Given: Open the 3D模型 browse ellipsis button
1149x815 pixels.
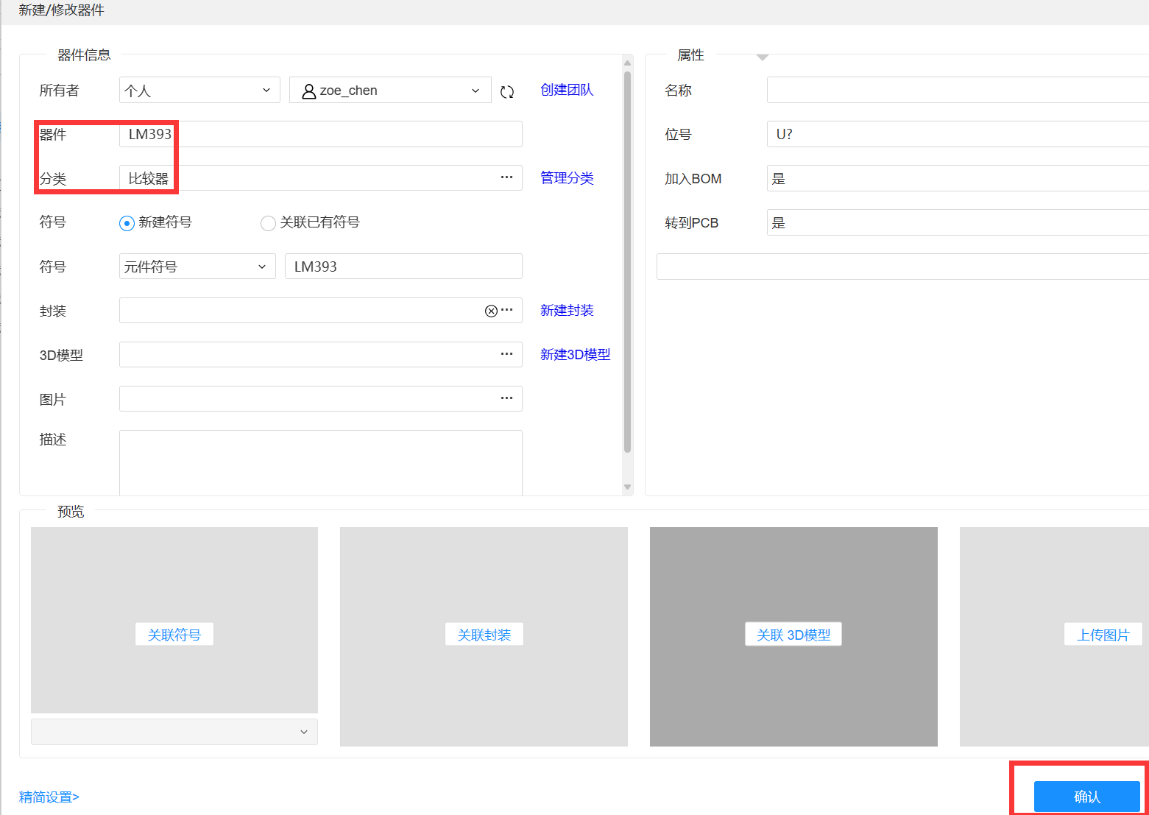Looking at the screenshot, I should point(506,354).
